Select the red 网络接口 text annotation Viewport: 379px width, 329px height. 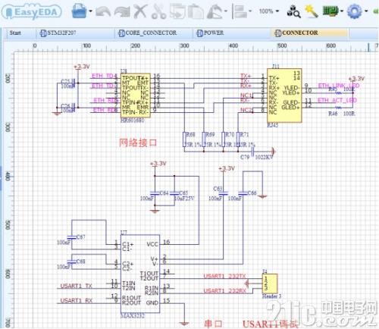click(138, 143)
